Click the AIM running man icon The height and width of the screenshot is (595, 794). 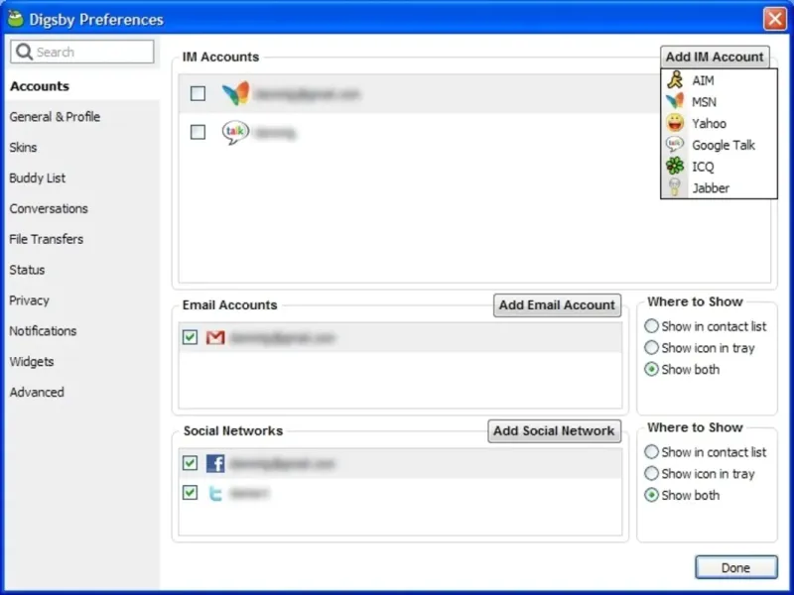pos(675,80)
